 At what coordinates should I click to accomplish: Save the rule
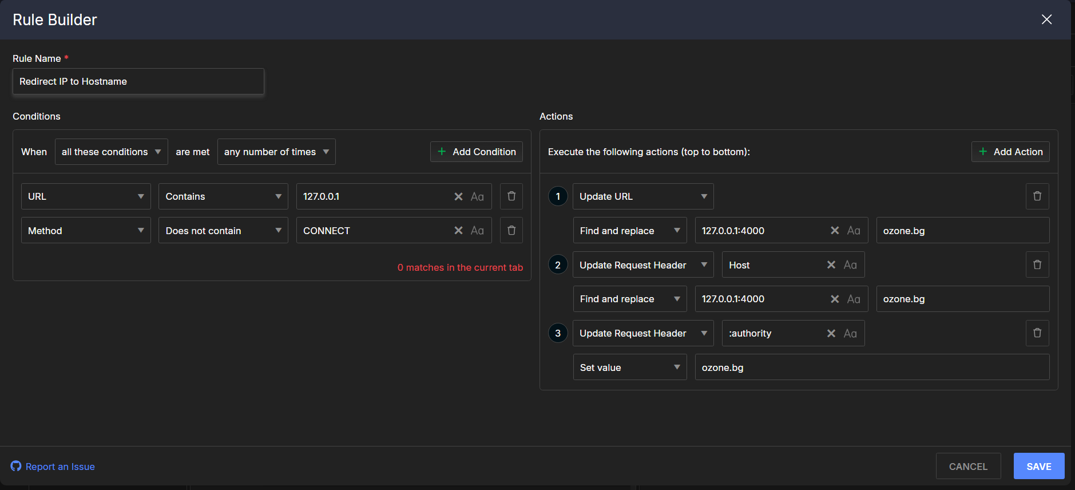click(x=1038, y=467)
